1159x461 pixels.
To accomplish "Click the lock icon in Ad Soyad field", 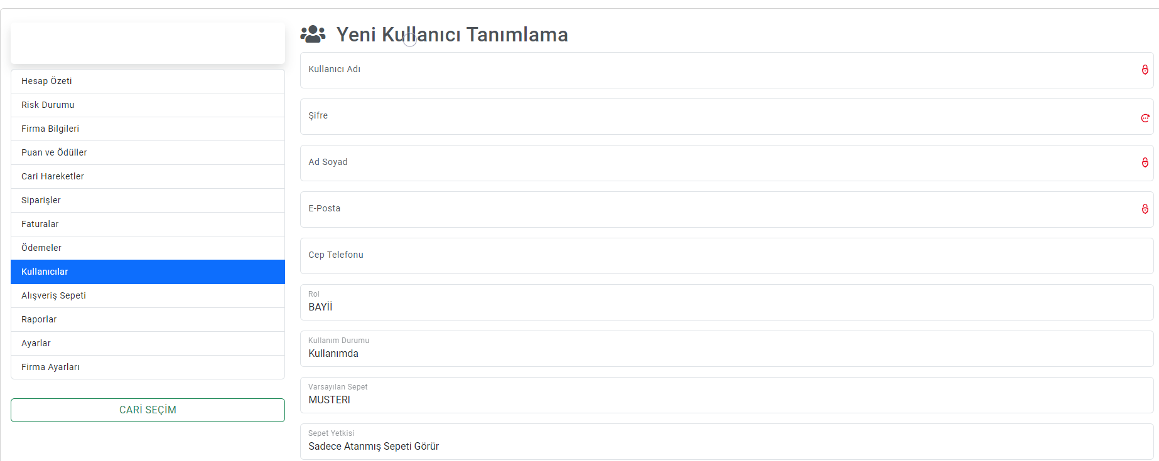I will [1145, 162].
